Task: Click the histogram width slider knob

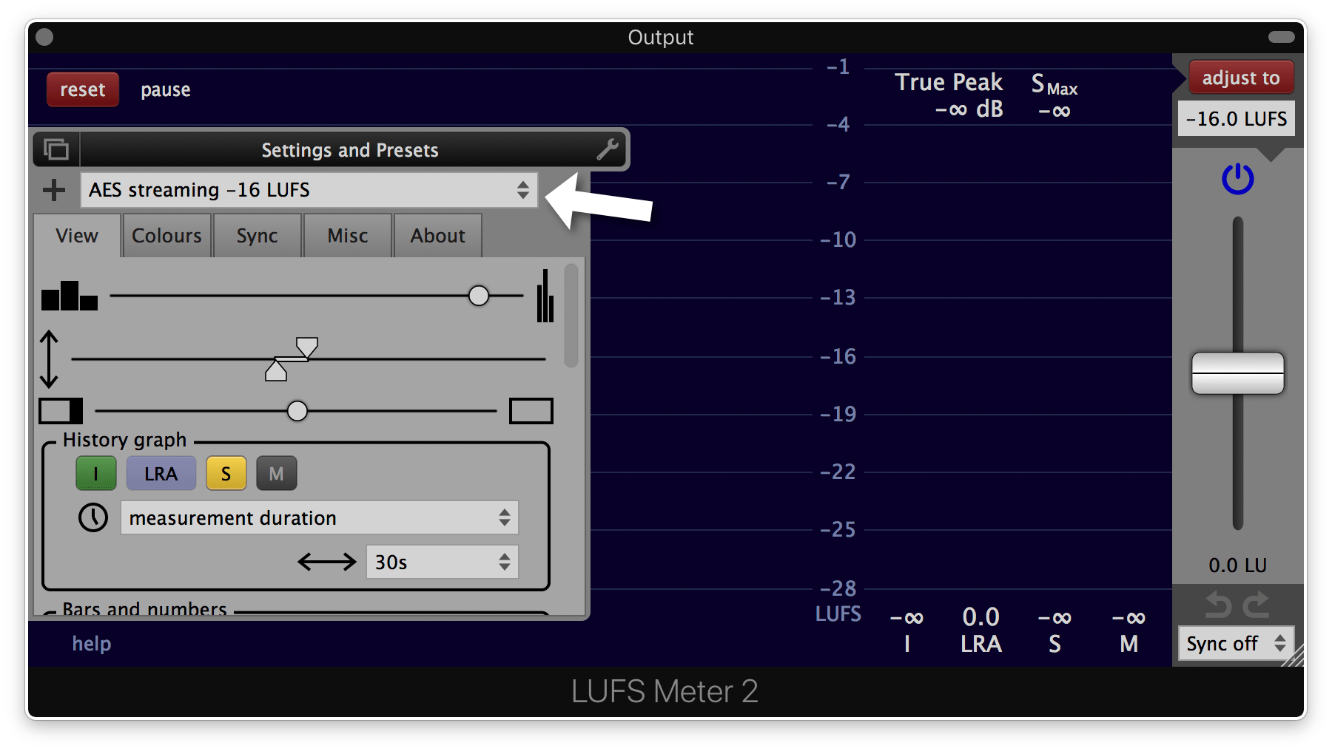Action: (479, 296)
